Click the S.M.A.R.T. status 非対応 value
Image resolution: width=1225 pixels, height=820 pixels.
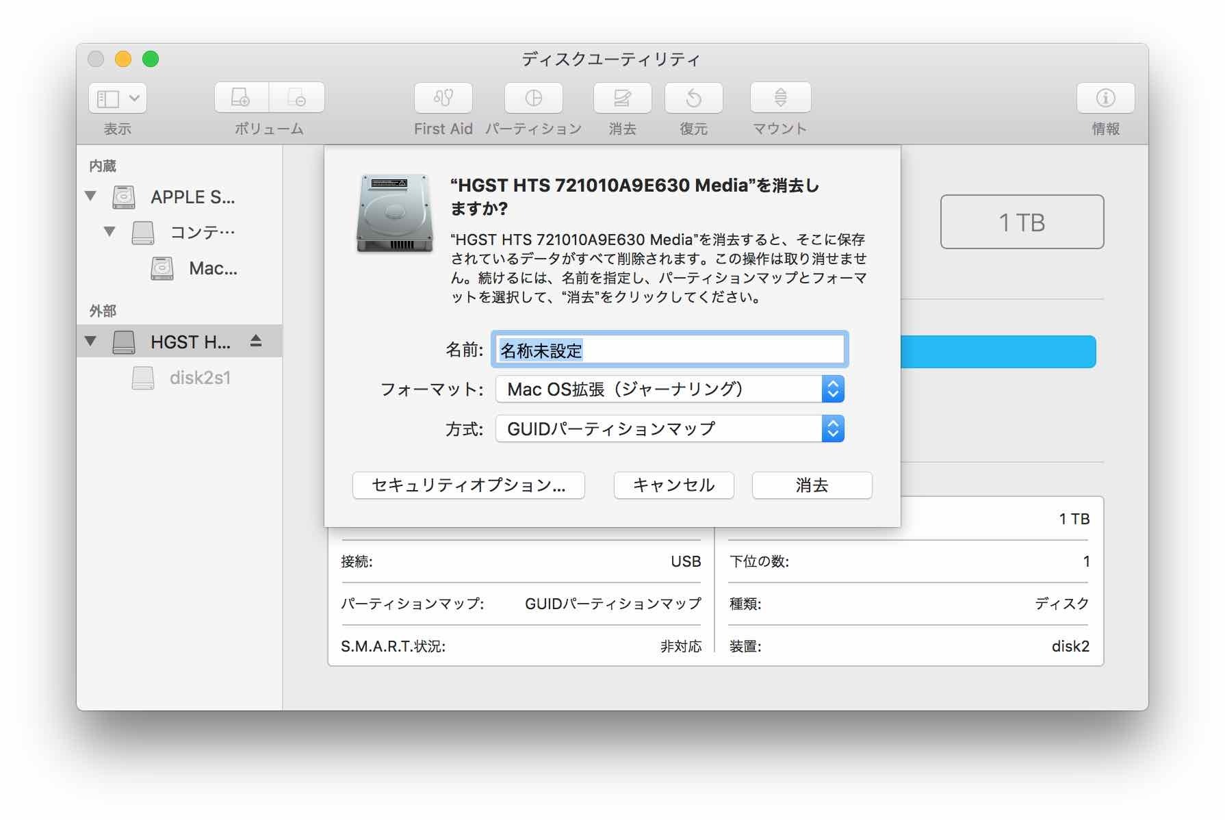point(681,646)
